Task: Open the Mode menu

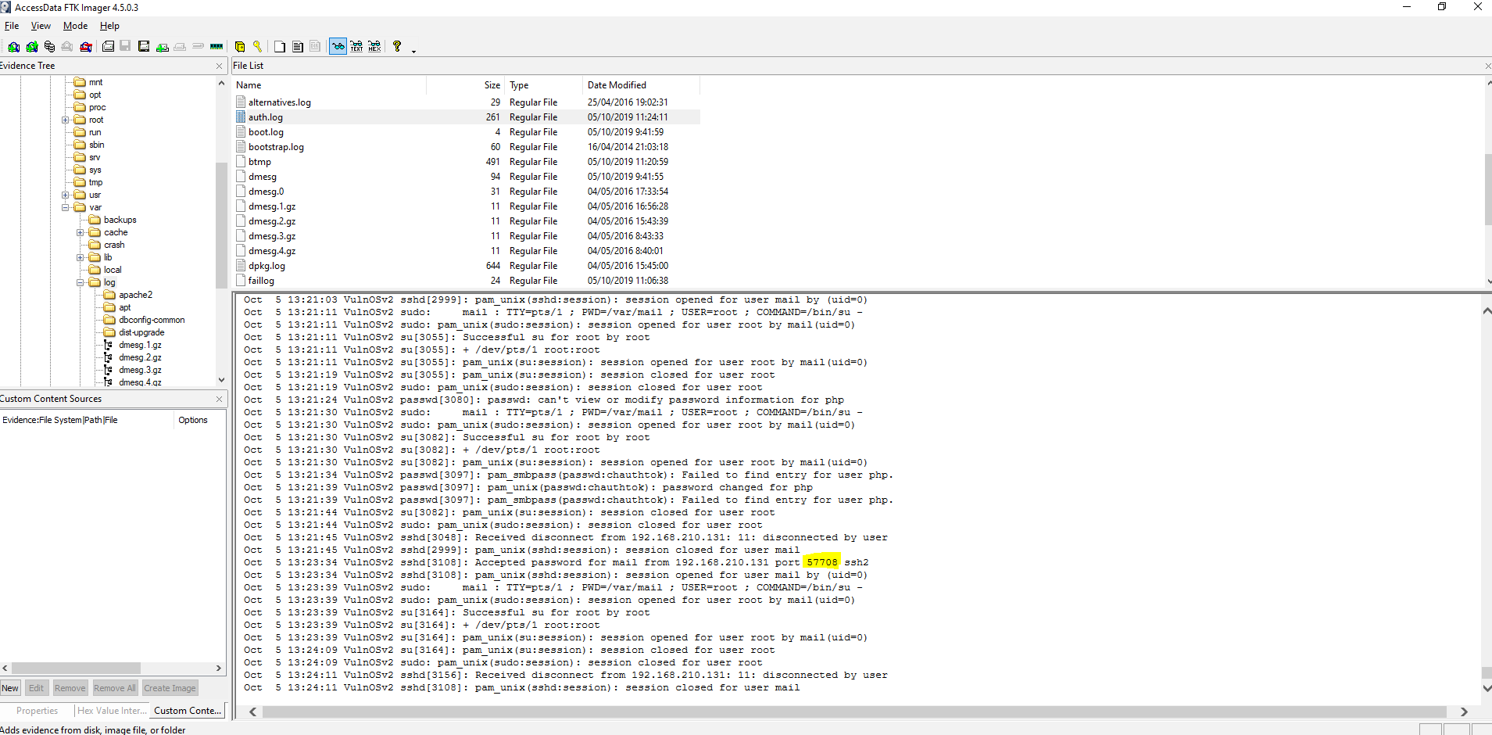Action: 75,26
